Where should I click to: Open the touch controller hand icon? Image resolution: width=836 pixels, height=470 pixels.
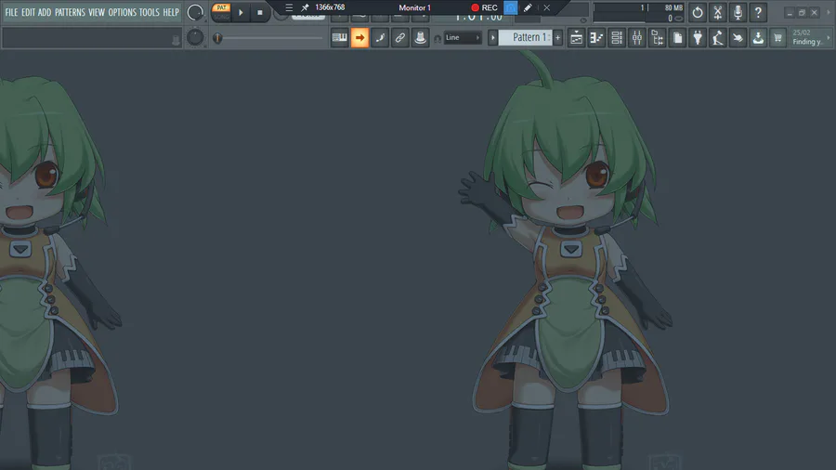click(738, 38)
